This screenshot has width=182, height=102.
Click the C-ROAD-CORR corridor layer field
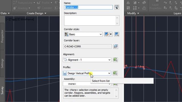point(87,46)
